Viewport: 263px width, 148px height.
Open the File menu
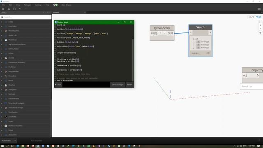click(3, 5)
